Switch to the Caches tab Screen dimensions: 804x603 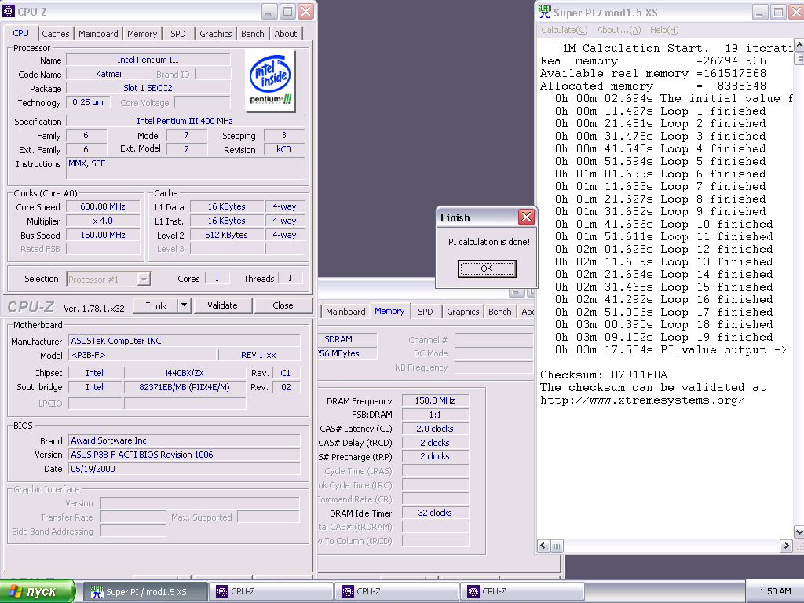(x=56, y=34)
